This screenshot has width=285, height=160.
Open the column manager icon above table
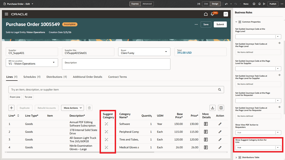coord(221,108)
